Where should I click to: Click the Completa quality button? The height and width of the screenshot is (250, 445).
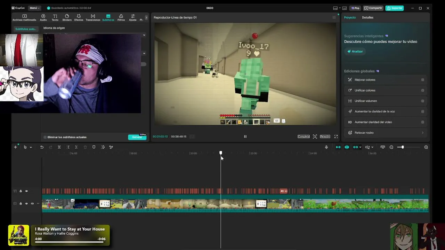(304, 136)
